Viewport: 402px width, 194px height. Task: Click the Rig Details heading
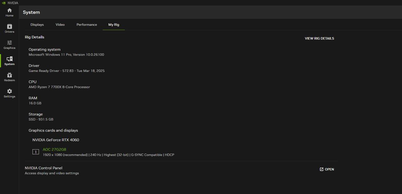35,37
